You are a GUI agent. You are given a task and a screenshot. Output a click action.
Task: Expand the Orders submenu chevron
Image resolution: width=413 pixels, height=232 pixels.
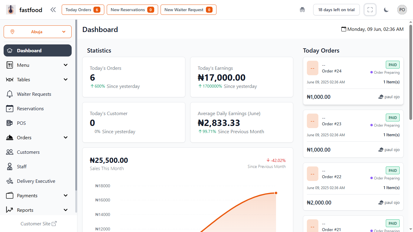point(66,137)
